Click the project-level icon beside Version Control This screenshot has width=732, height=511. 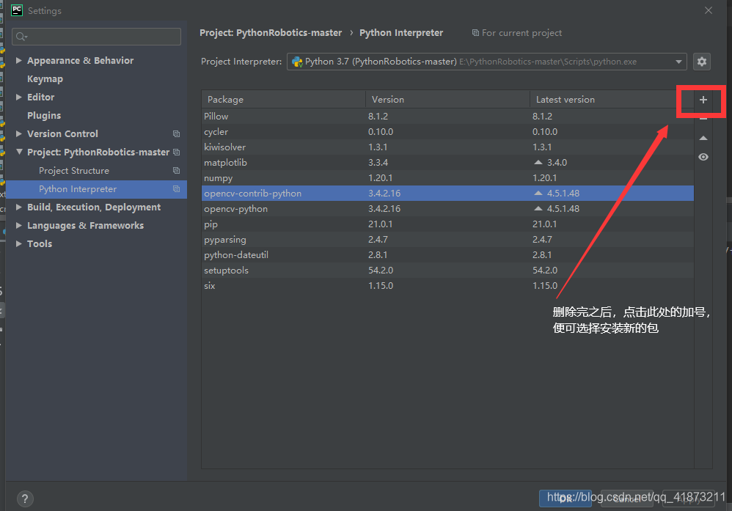(x=176, y=134)
